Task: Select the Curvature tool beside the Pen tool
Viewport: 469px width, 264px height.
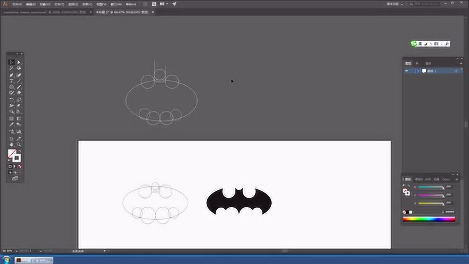Action: pos(19,75)
